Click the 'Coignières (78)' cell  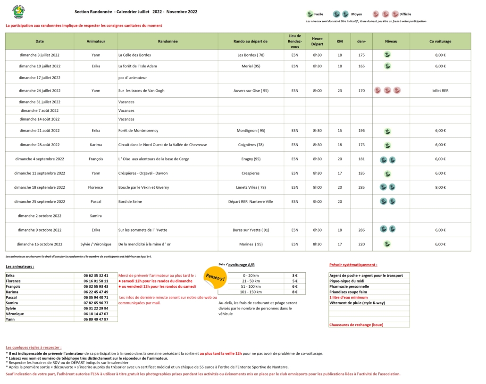(251, 145)
